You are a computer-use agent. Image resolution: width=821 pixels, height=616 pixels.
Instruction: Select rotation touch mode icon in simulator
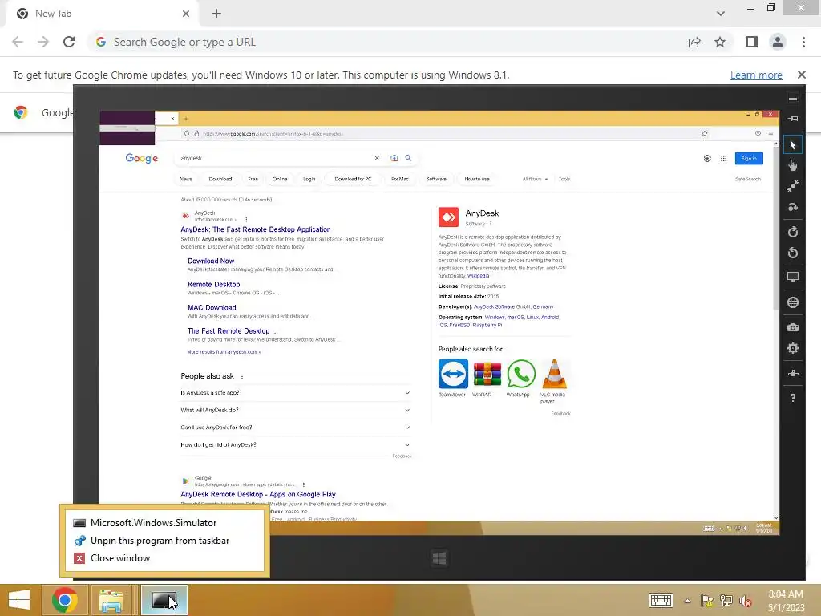pyautogui.click(x=793, y=207)
